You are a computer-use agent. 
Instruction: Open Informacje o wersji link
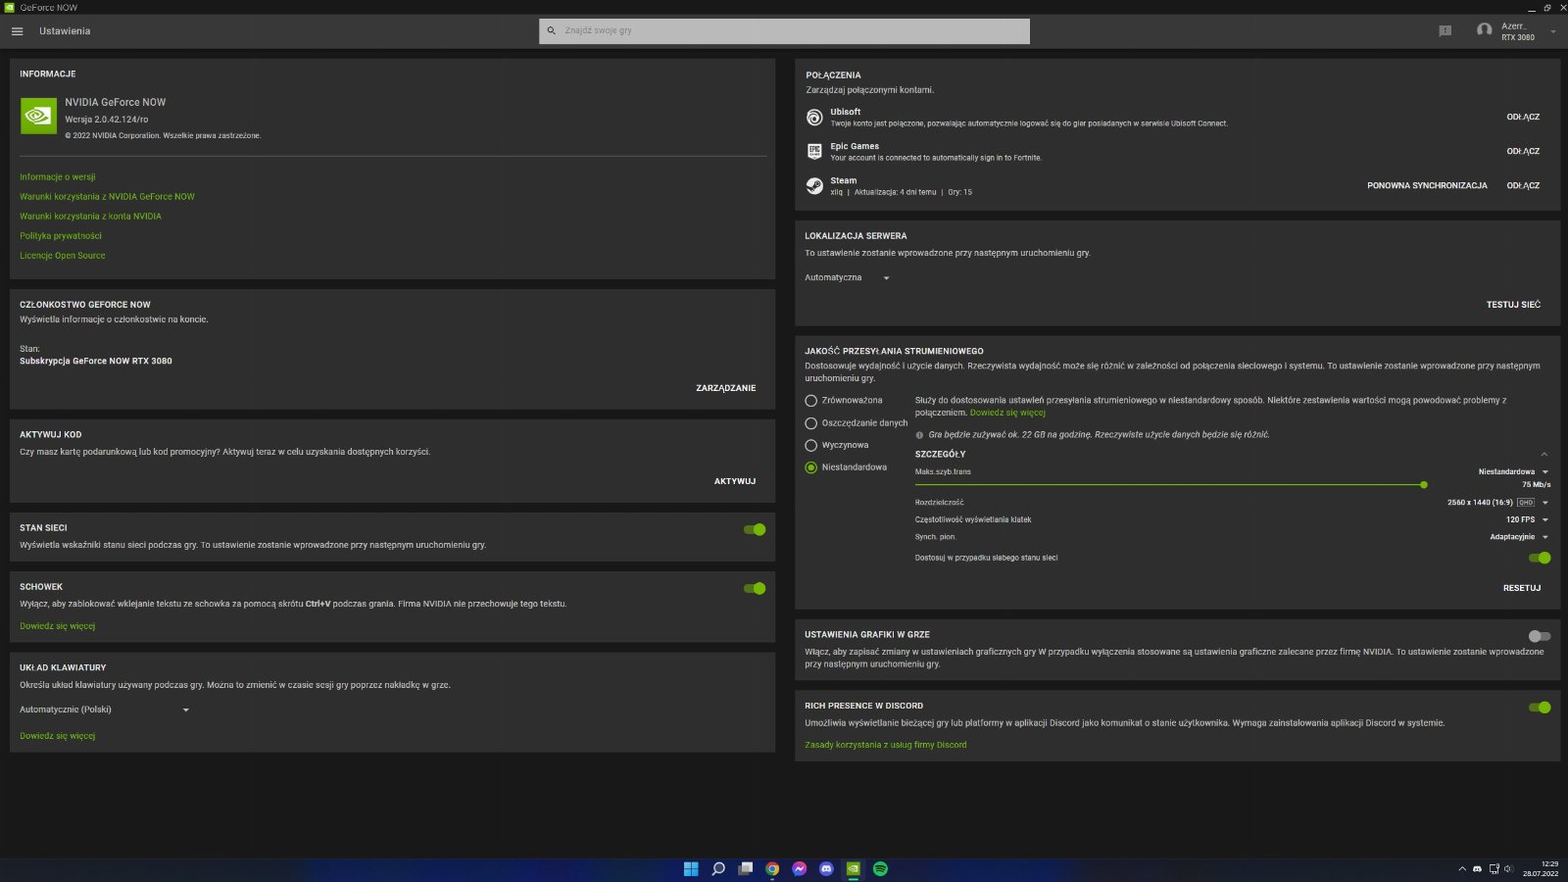coord(58,177)
